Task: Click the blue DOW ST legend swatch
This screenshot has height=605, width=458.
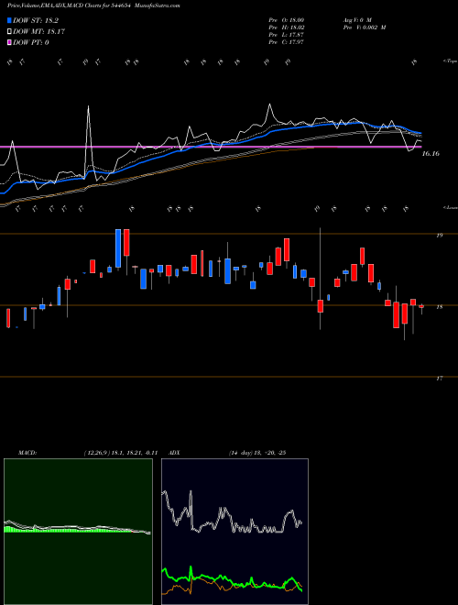Action: [x=9, y=21]
